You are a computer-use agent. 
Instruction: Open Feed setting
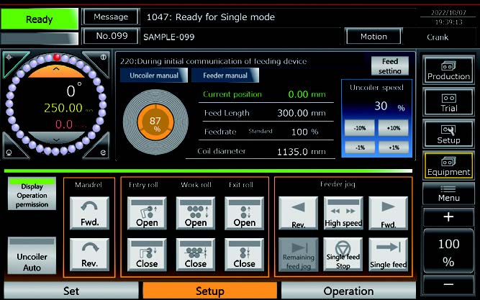coord(390,65)
